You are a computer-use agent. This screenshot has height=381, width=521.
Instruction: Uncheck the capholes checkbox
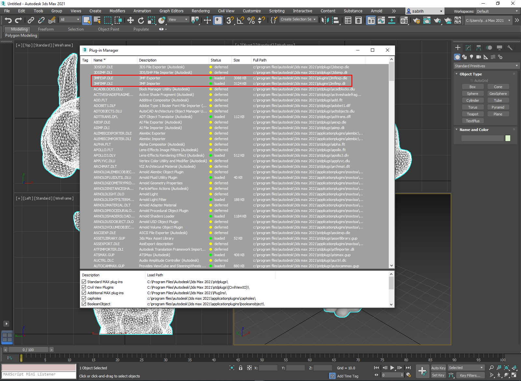point(84,298)
